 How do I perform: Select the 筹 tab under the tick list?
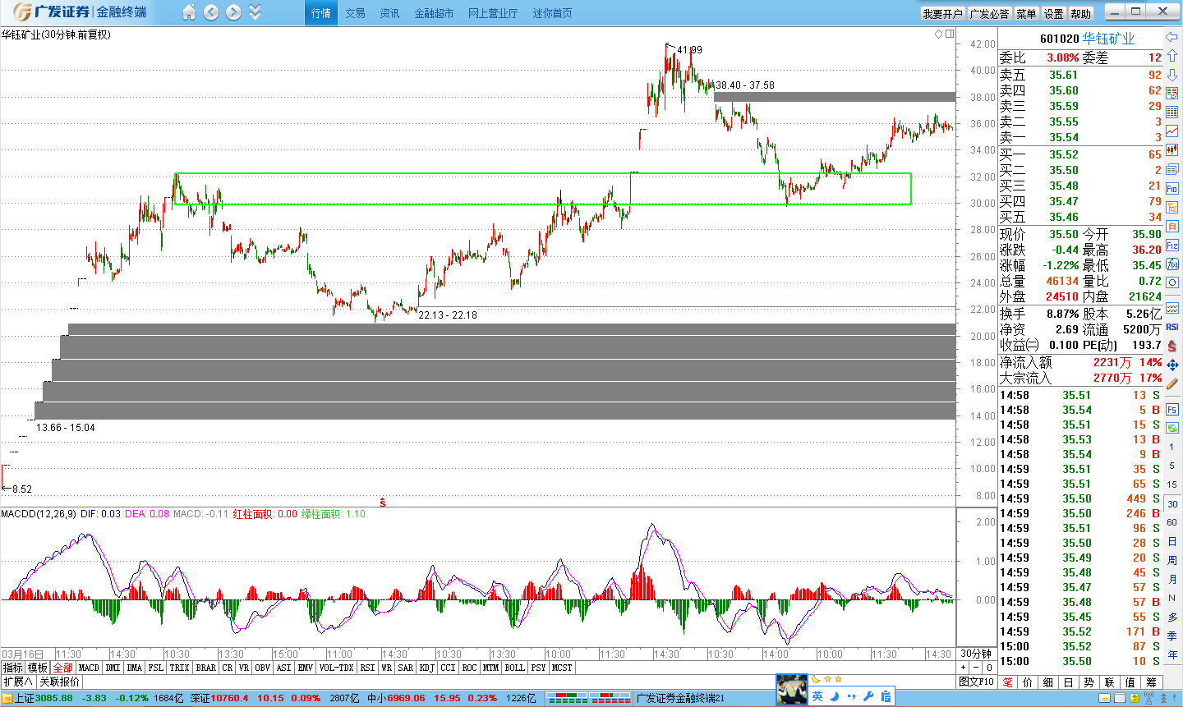point(1151,682)
